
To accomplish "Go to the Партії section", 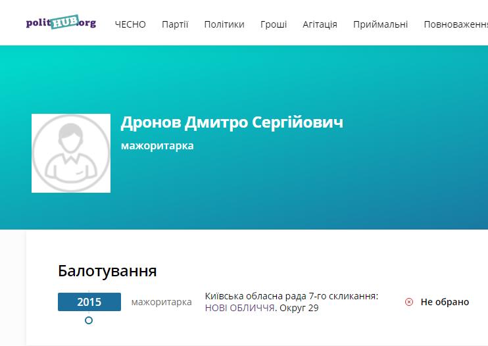I will pos(175,24).
